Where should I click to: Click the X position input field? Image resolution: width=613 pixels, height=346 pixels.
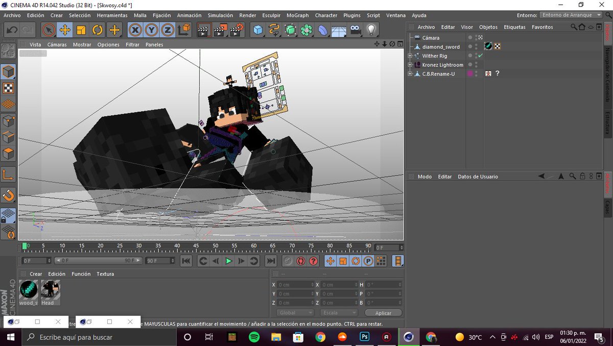[295, 285]
